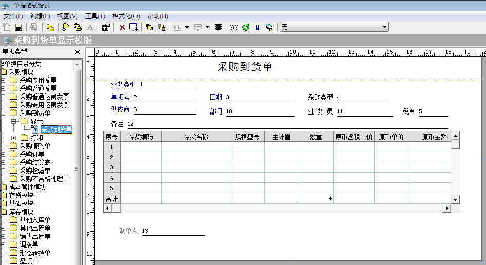This screenshot has height=265, width=486.
Task: Click the grid's horizontal scrollbar right arrow
Action: coord(446,208)
